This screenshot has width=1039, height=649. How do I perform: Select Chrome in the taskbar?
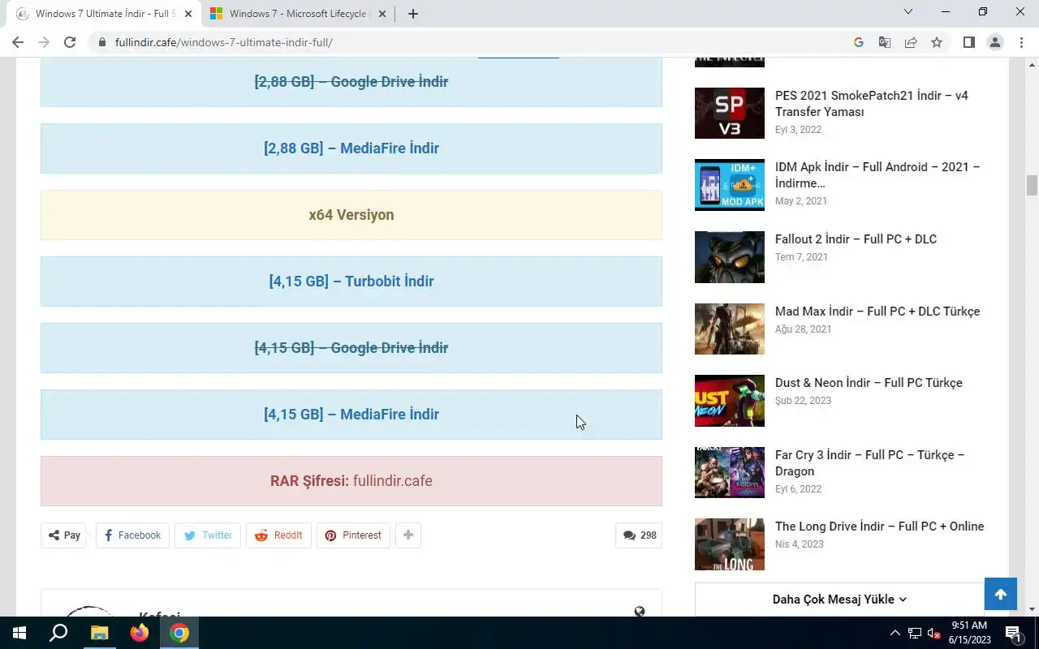(179, 633)
